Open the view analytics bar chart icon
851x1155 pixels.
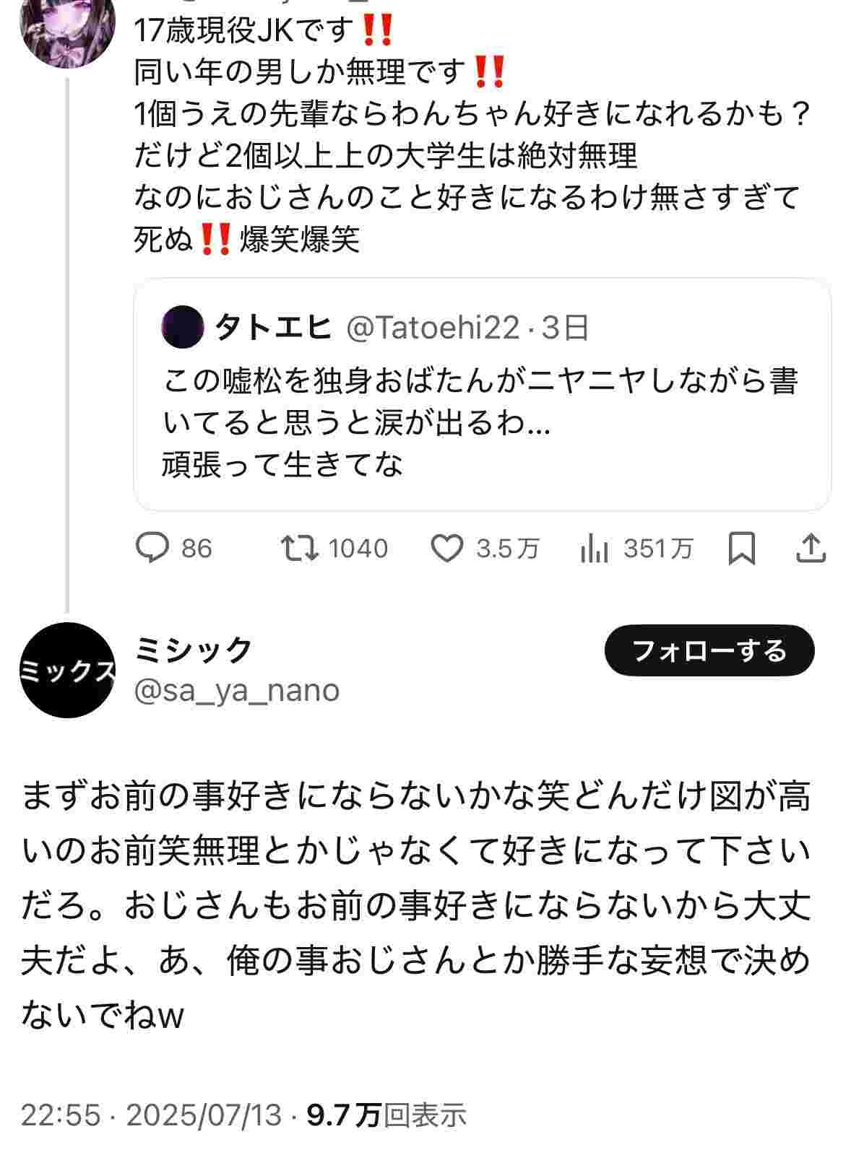coord(593,550)
